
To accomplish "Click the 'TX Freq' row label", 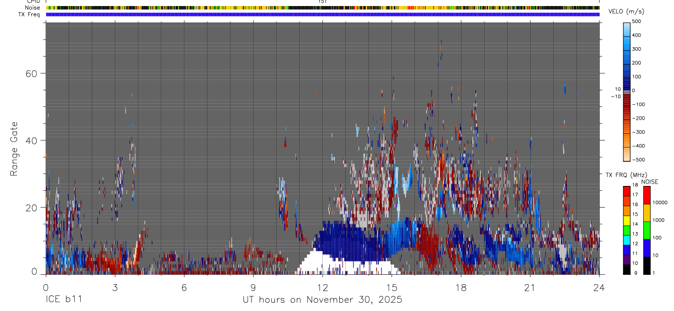I will [30, 14].
